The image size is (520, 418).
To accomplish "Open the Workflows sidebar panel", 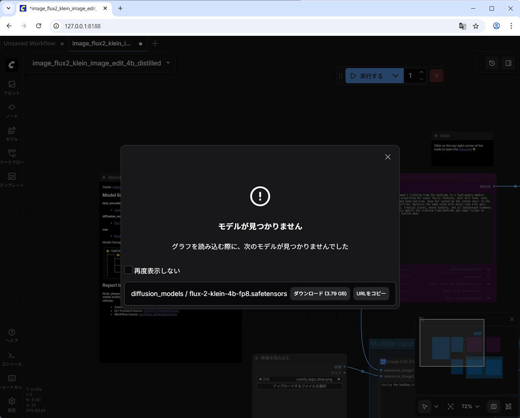I will (x=12, y=156).
